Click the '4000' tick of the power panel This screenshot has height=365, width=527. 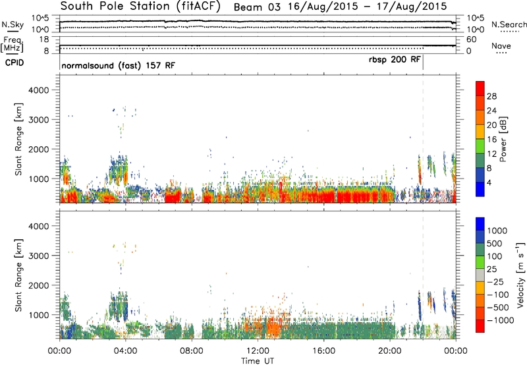(39, 90)
